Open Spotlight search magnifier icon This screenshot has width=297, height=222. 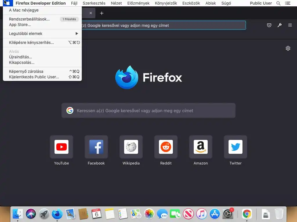click(x=278, y=3)
